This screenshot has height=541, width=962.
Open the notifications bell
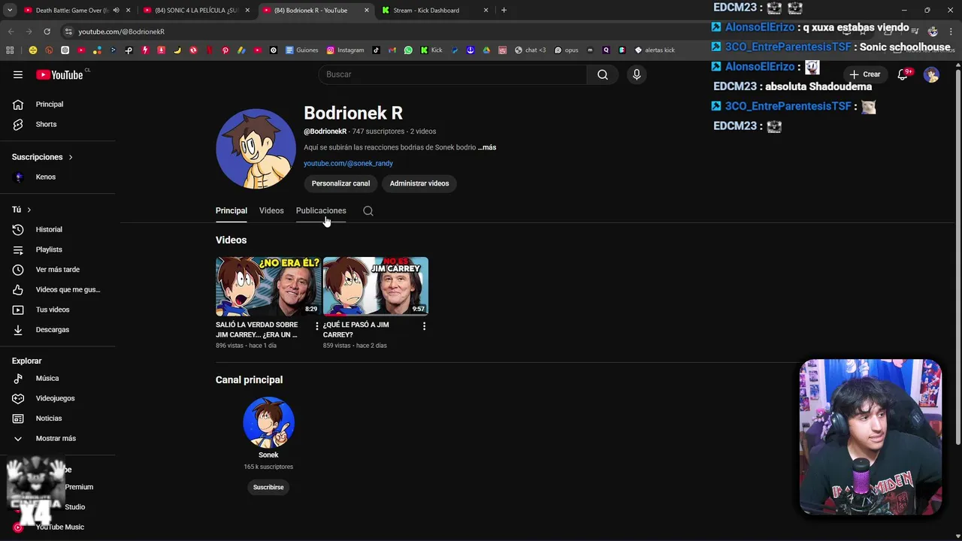(x=903, y=74)
